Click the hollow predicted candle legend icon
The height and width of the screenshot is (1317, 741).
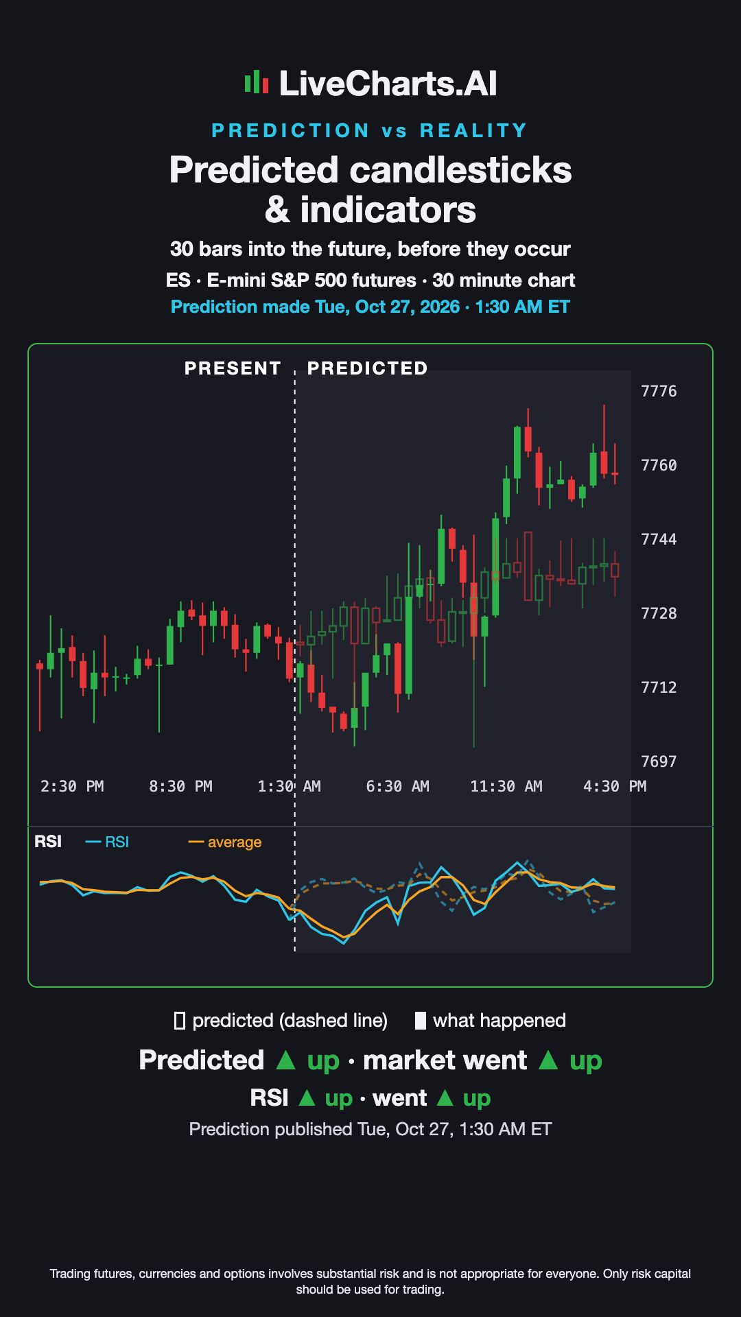click(x=180, y=1021)
